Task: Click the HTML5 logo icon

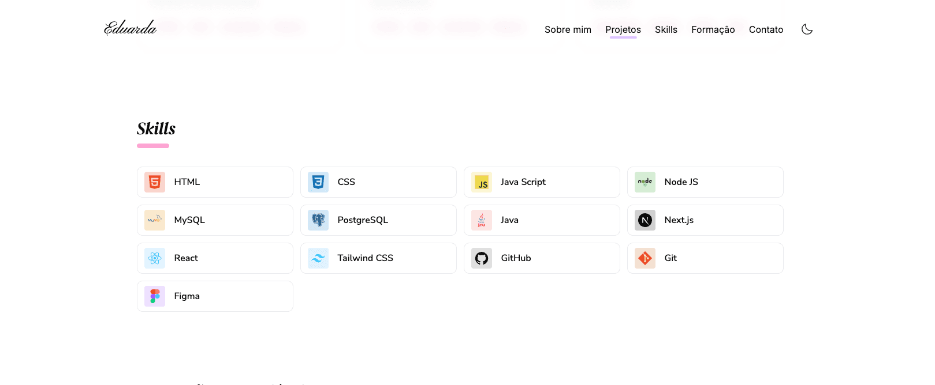Action: [x=155, y=182]
